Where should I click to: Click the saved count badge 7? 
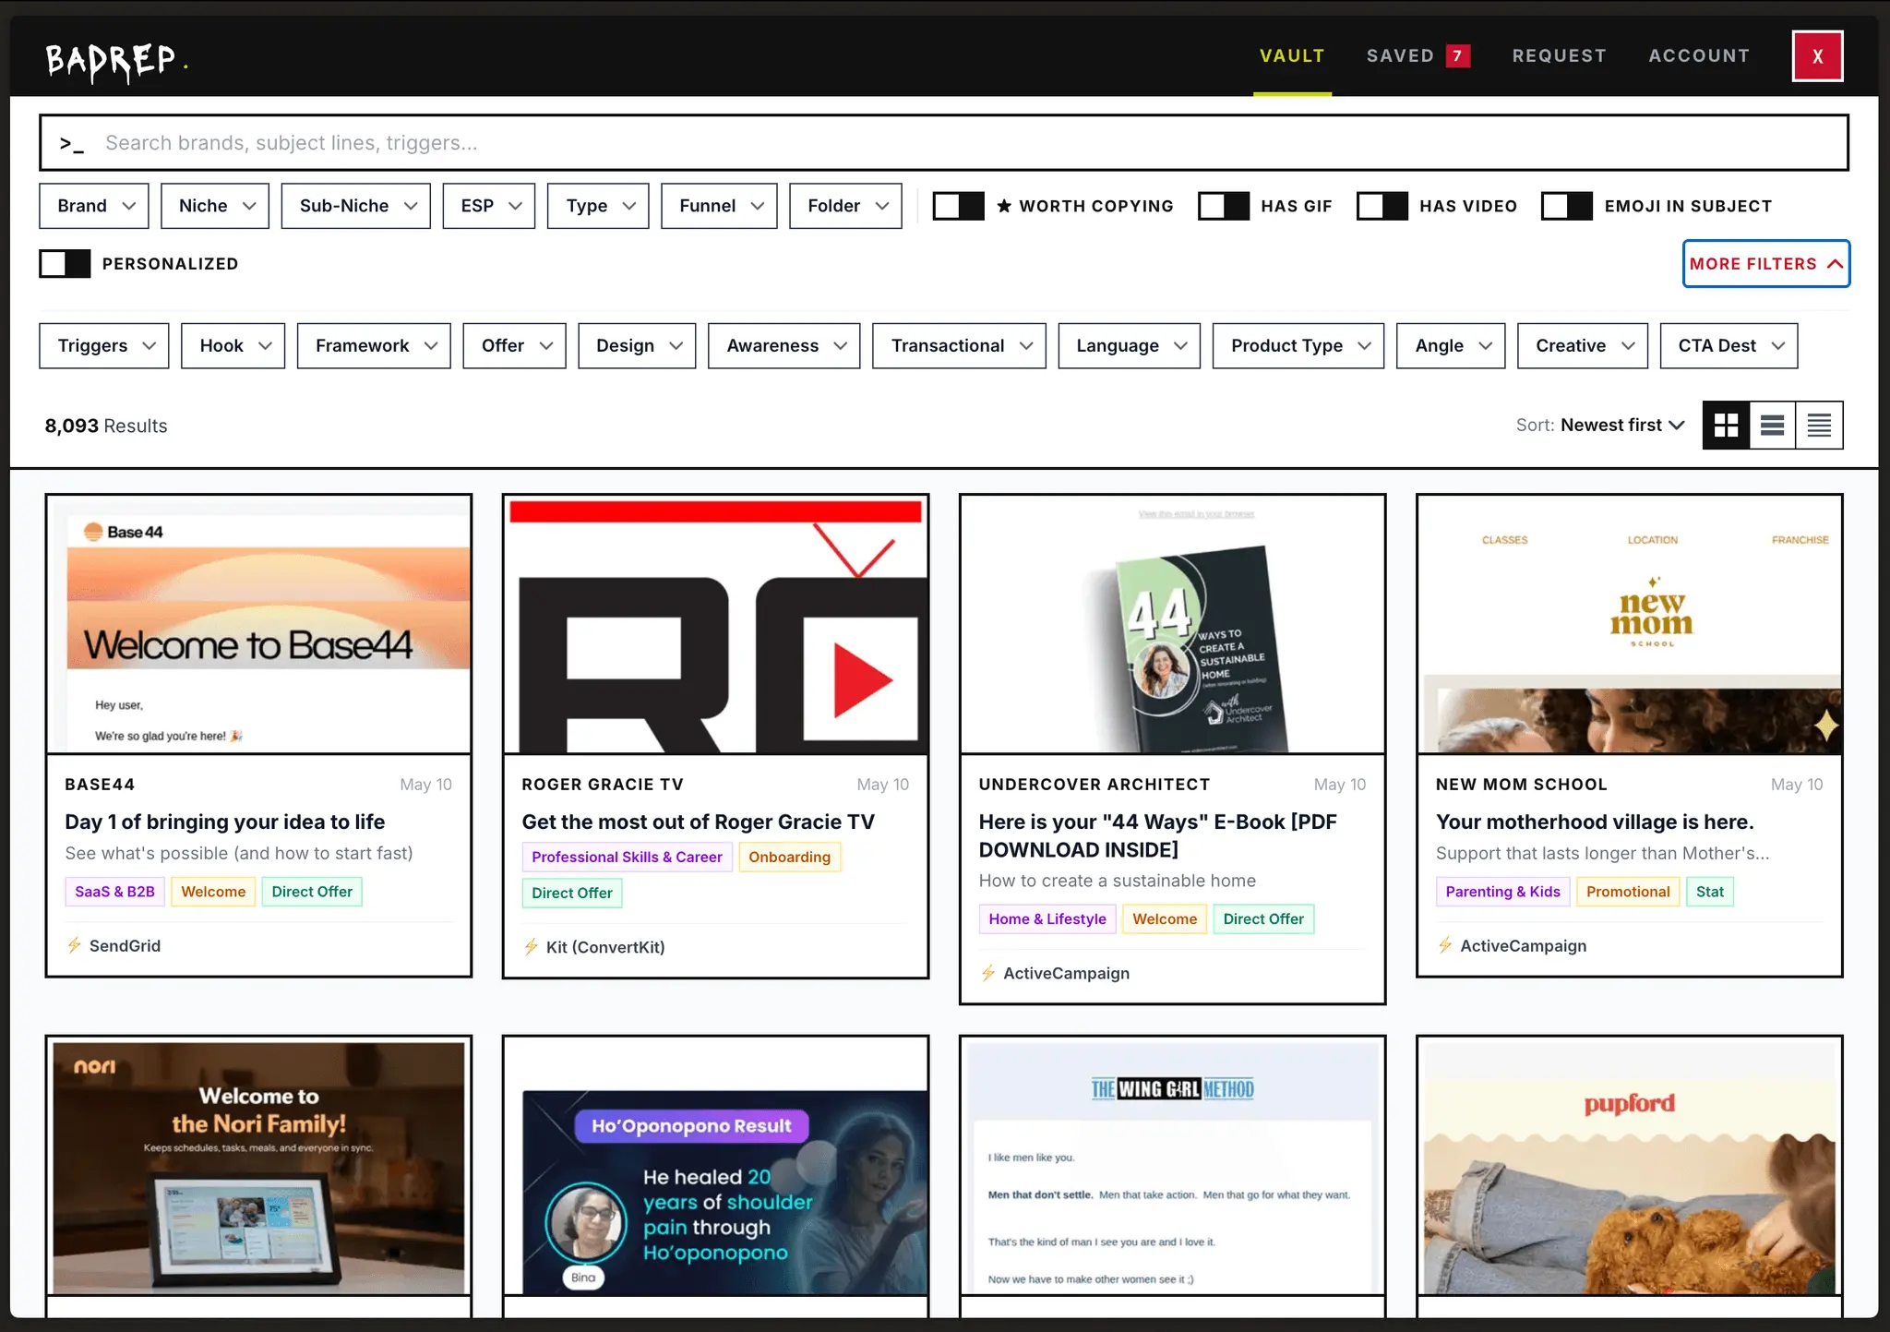point(1458,55)
